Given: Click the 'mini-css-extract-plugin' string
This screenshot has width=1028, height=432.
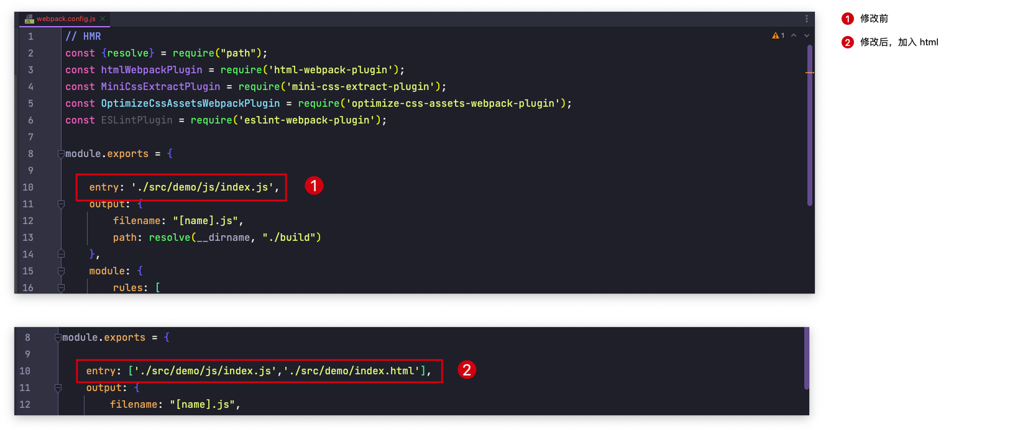Looking at the screenshot, I should [x=362, y=87].
